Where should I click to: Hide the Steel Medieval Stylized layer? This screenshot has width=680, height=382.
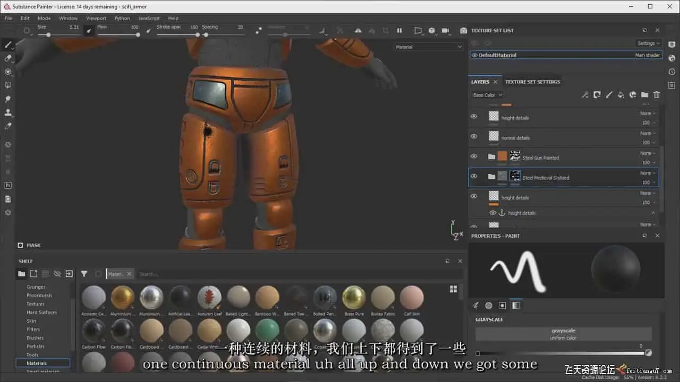tap(474, 176)
